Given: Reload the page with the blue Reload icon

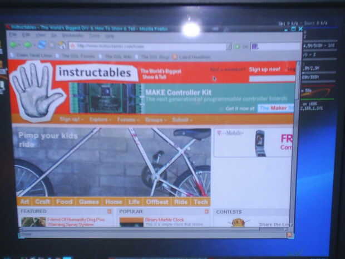Looking at the screenshot, I should pyautogui.click(x=42, y=45).
